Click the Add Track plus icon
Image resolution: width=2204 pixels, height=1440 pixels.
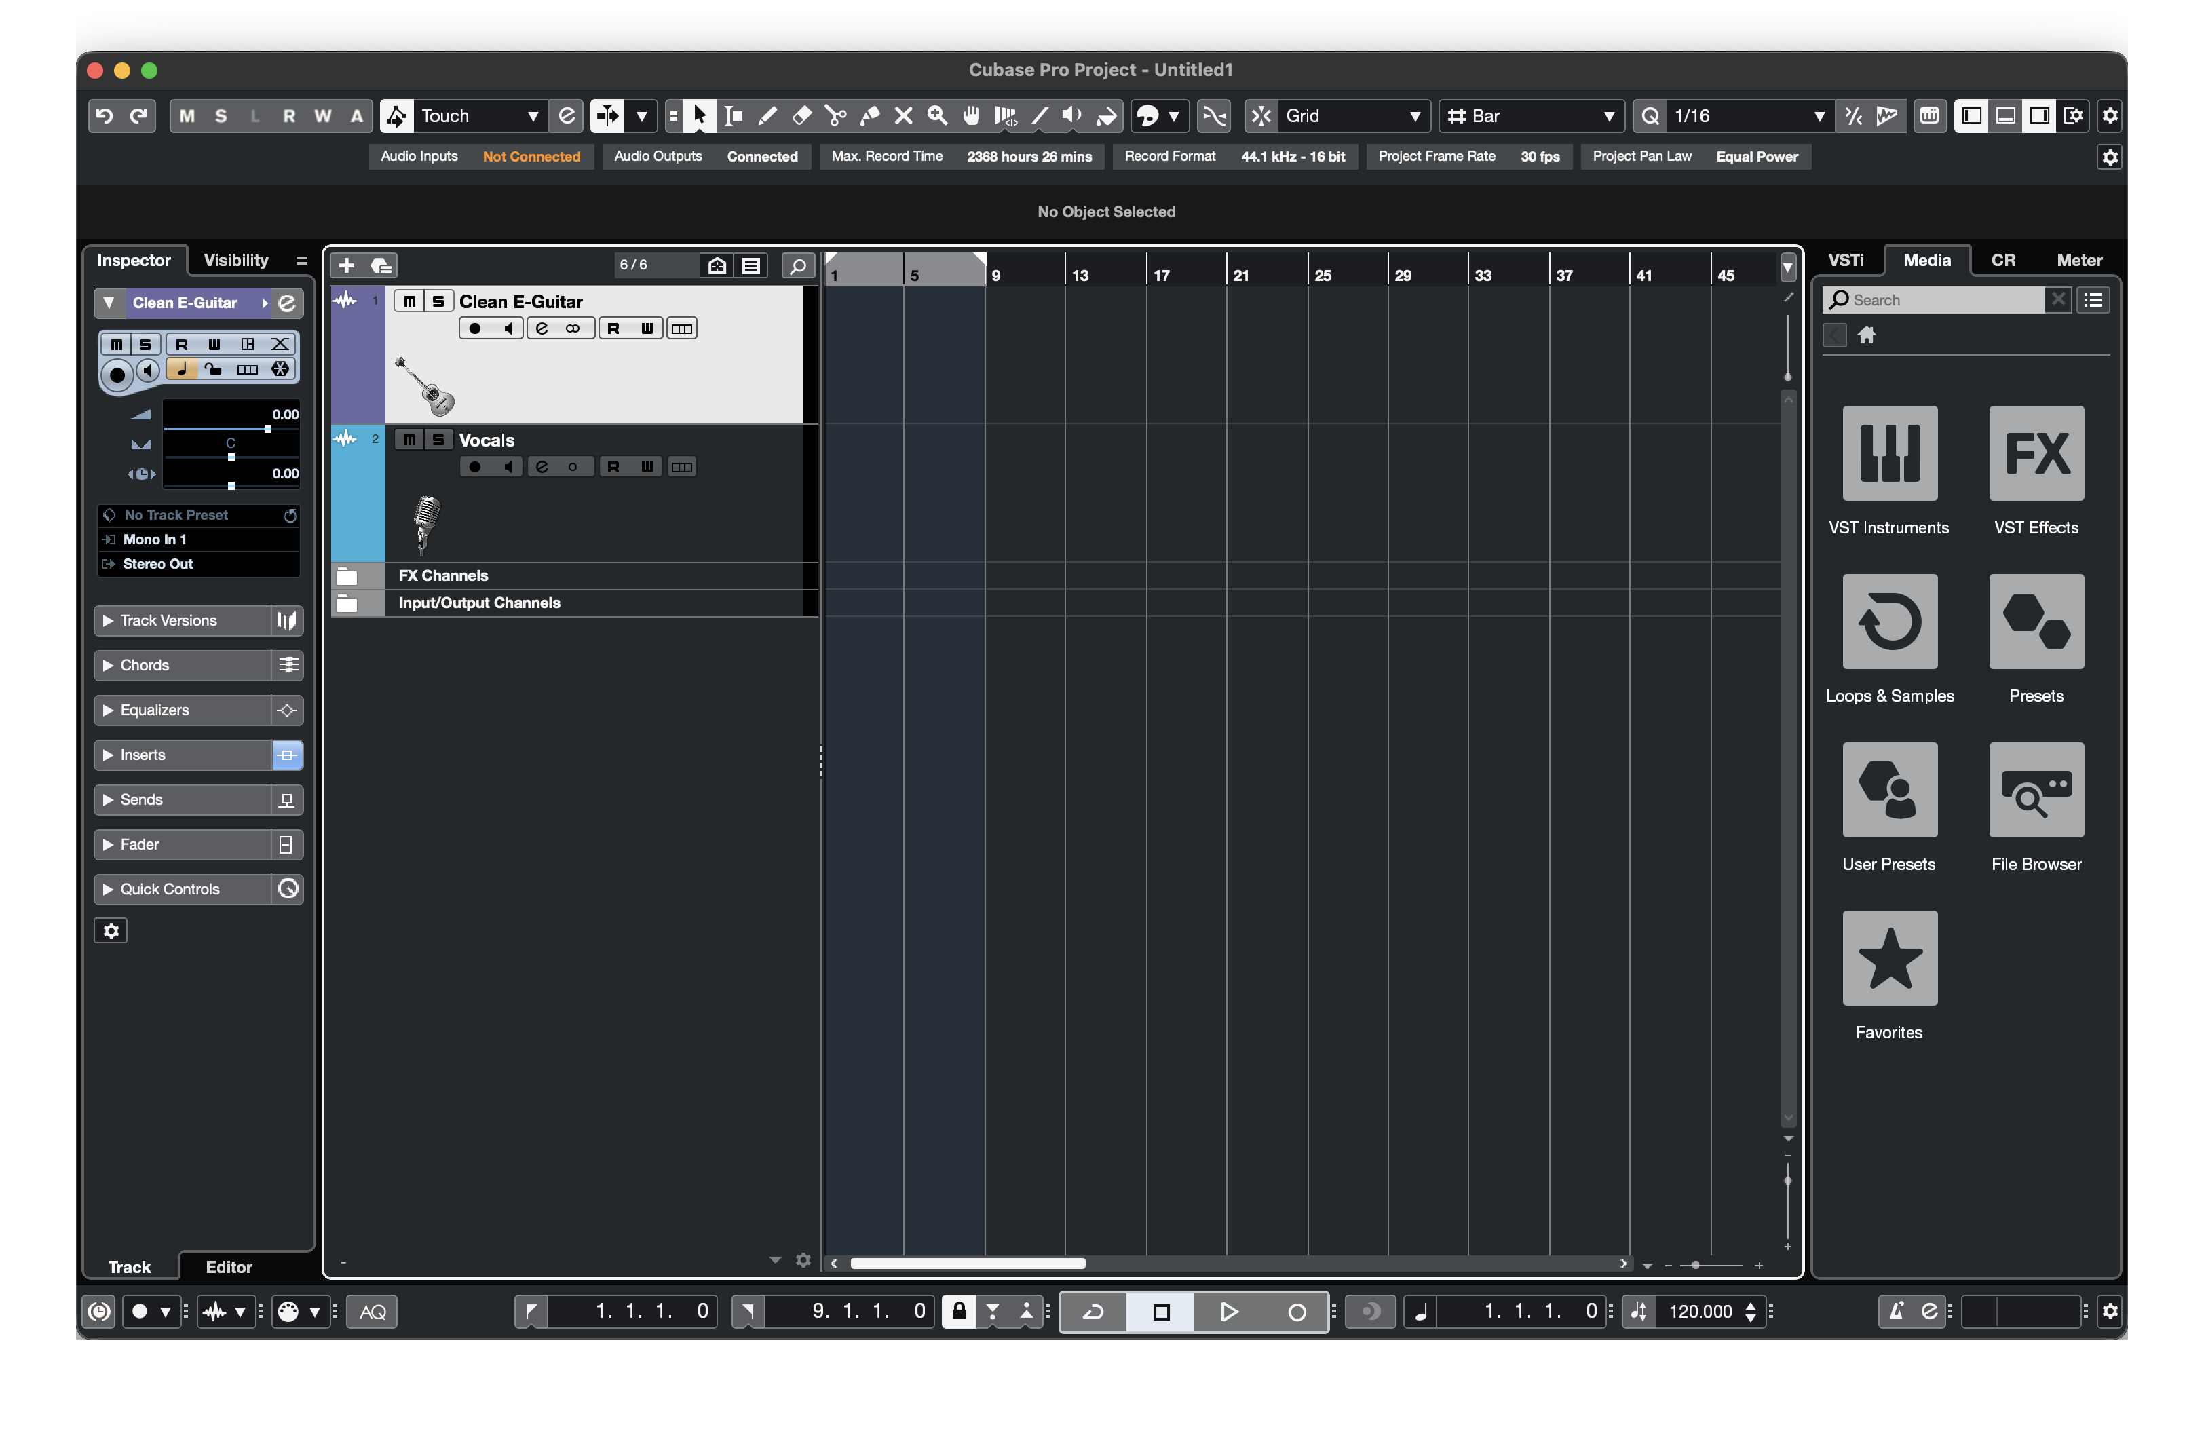(x=346, y=266)
